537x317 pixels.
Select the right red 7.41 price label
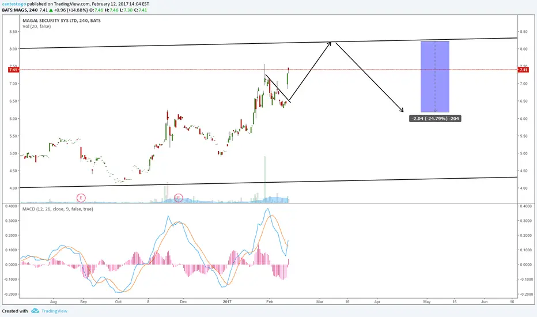[x=524, y=70]
